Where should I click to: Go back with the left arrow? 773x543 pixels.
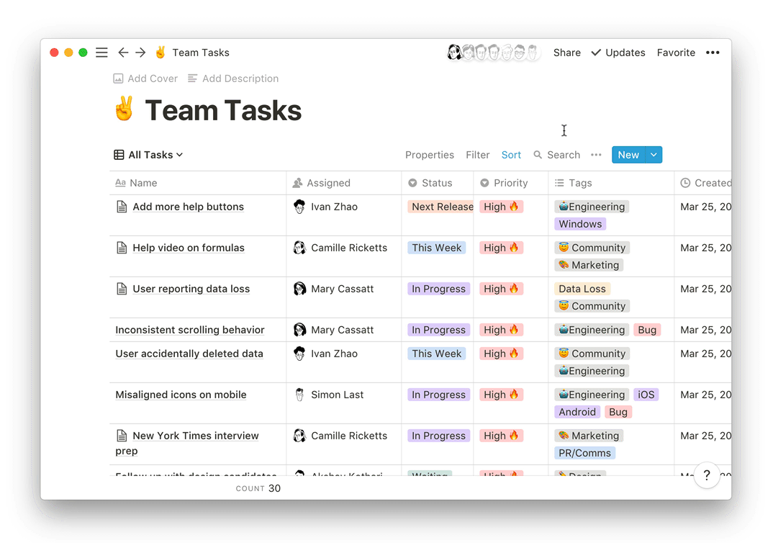click(x=123, y=53)
